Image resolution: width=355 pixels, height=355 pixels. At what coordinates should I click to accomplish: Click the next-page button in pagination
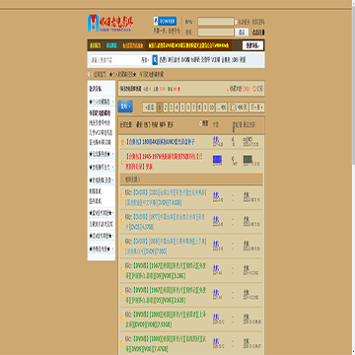tap(257, 107)
